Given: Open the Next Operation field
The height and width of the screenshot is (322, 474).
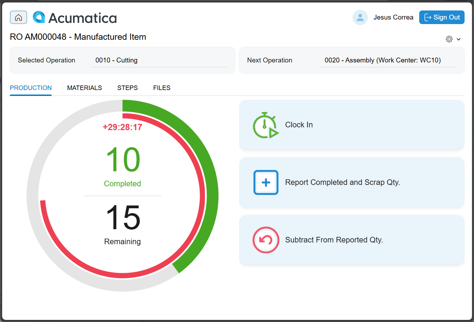Looking at the screenshot, I should pyautogui.click(x=388, y=60).
